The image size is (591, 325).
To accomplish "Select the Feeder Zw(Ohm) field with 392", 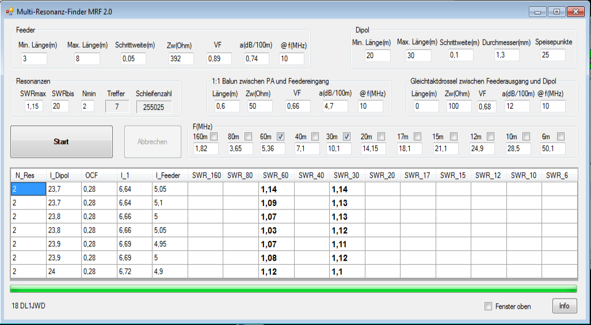I will click(181, 59).
